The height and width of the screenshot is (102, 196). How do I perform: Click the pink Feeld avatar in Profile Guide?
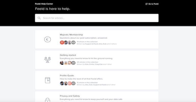(70, 83)
